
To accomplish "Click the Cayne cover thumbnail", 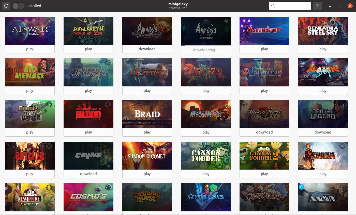I will pyautogui.click(x=88, y=156).
